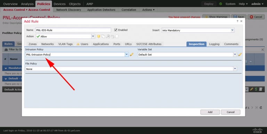
Task: Collapse the Default rules section
Action: pos(6,79)
